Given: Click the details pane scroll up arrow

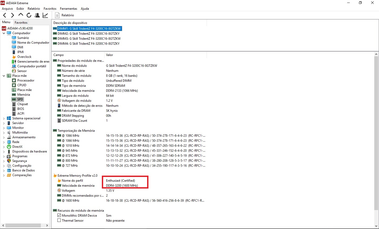Looking at the screenshot, I should [x=376, y=54].
